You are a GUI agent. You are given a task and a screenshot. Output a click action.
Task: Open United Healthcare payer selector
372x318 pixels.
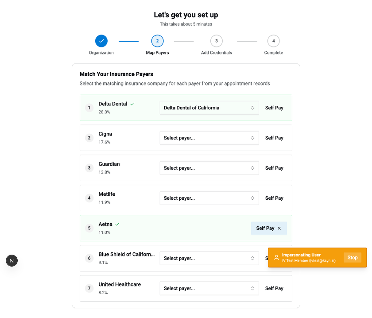click(x=209, y=288)
